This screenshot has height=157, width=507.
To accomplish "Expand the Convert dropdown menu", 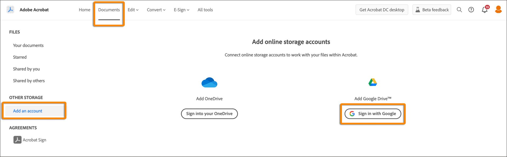I will pyautogui.click(x=156, y=10).
